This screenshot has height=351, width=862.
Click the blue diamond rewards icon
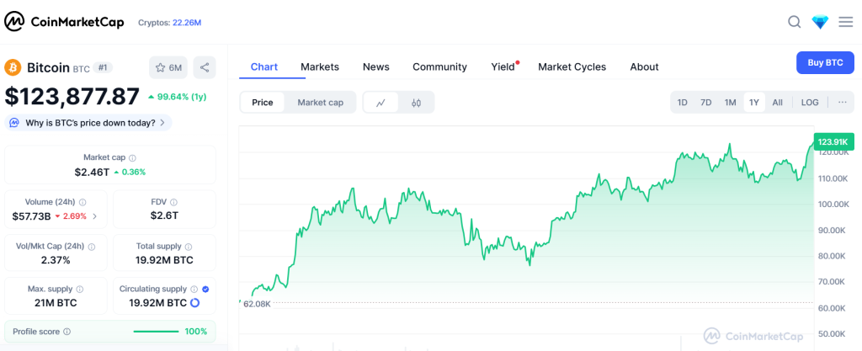click(820, 22)
